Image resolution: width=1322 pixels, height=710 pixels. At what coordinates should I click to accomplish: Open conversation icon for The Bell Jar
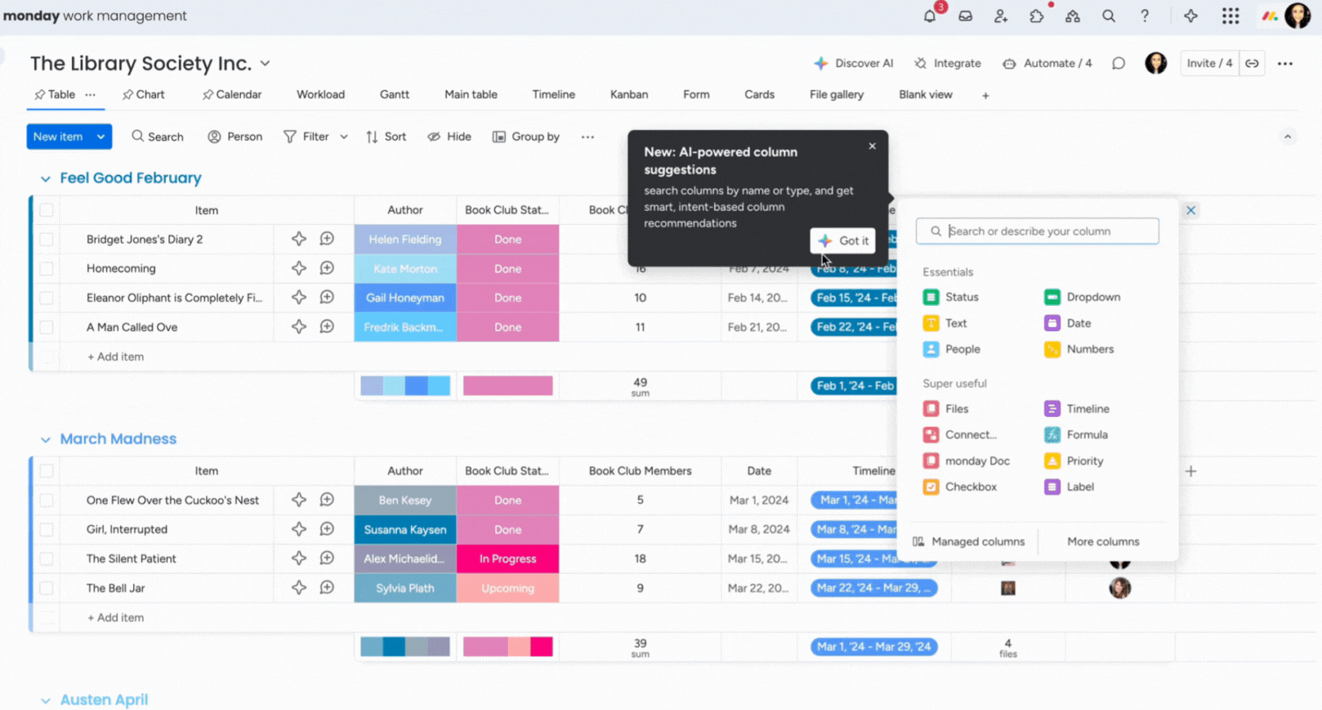[327, 588]
